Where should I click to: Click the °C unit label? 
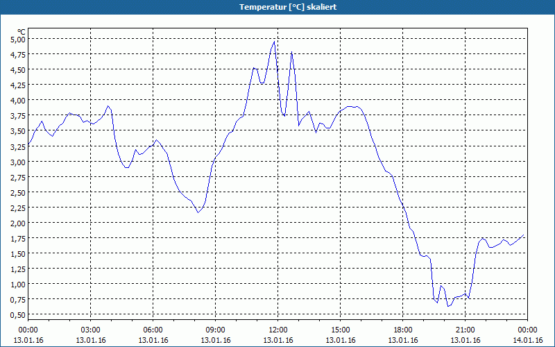coord(22,32)
